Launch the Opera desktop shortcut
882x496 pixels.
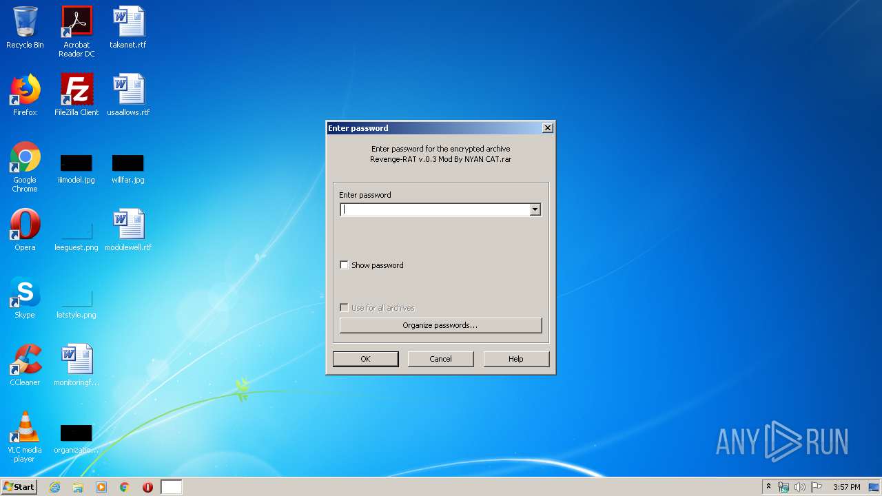click(25, 230)
